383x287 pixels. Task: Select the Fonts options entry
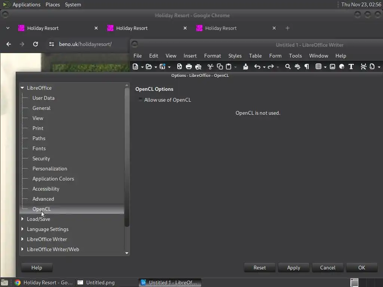coord(39,148)
